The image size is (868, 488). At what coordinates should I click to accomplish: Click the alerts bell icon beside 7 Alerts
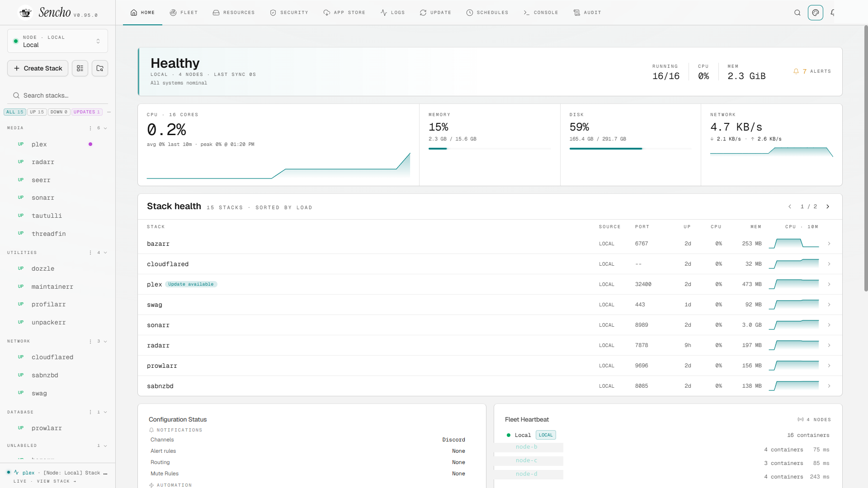(x=796, y=71)
